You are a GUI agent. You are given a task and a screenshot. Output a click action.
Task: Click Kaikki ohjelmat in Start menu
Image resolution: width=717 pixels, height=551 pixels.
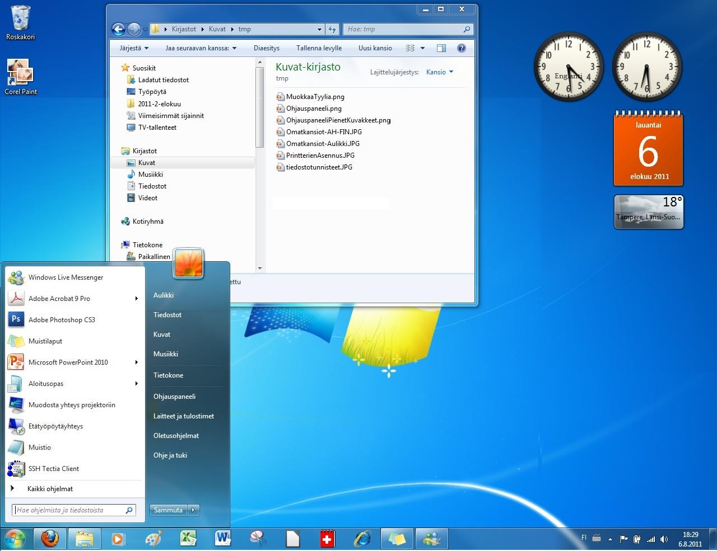coord(50,488)
